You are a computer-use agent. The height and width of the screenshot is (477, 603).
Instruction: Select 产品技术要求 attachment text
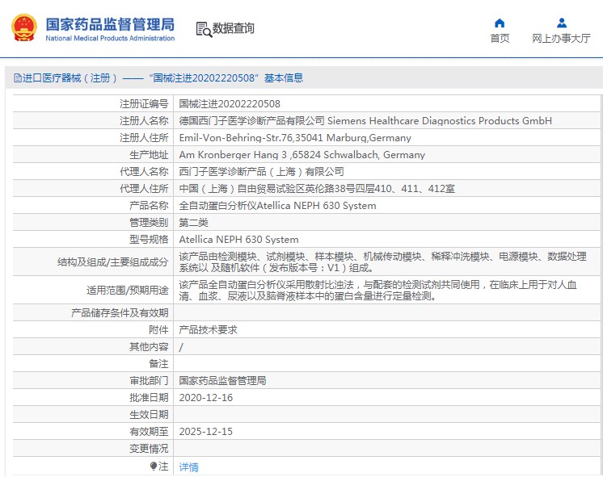click(x=208, y=330)
